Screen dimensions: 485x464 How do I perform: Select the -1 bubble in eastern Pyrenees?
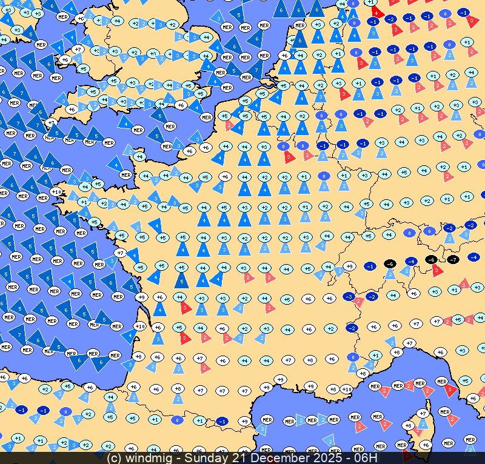tap(222, 421)
